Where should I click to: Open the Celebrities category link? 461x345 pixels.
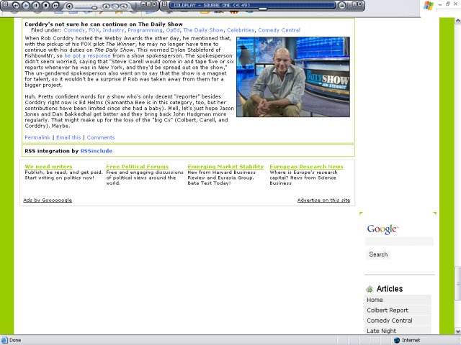tap(241, 30)
